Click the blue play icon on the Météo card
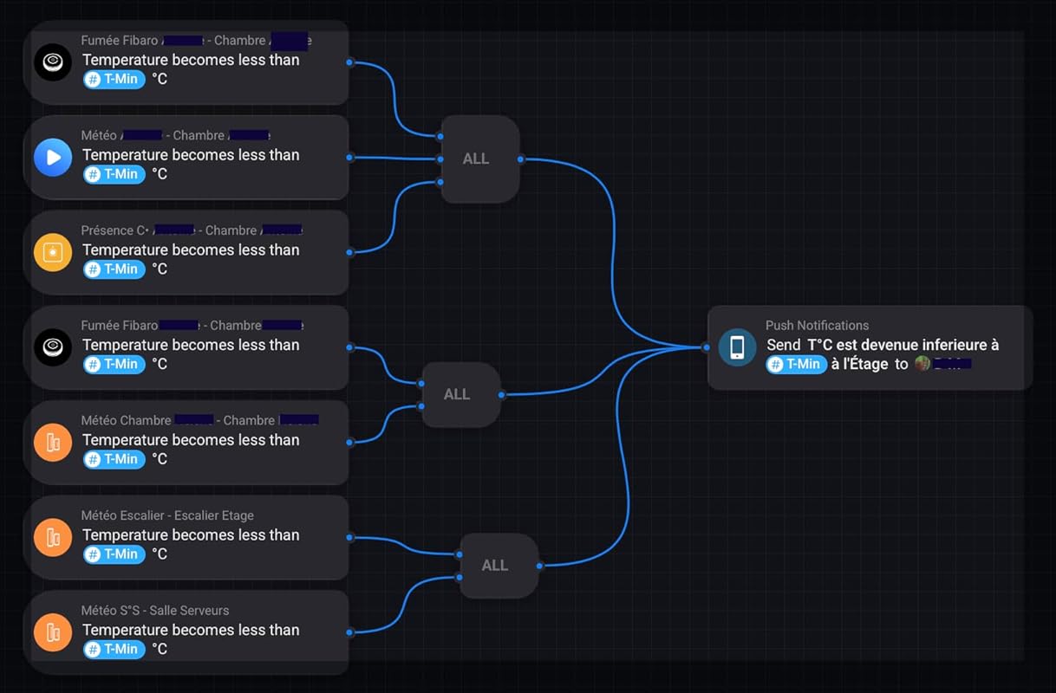This screenshot has width=1056, height=693. tap(53, 158)
